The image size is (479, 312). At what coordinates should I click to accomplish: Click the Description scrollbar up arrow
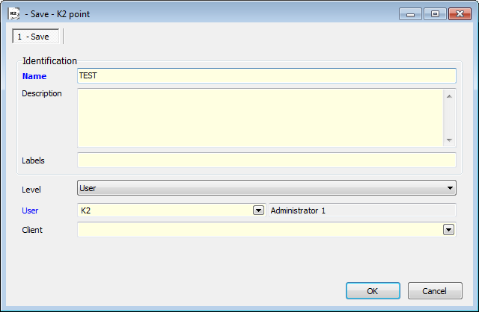(x=449, y=96)
